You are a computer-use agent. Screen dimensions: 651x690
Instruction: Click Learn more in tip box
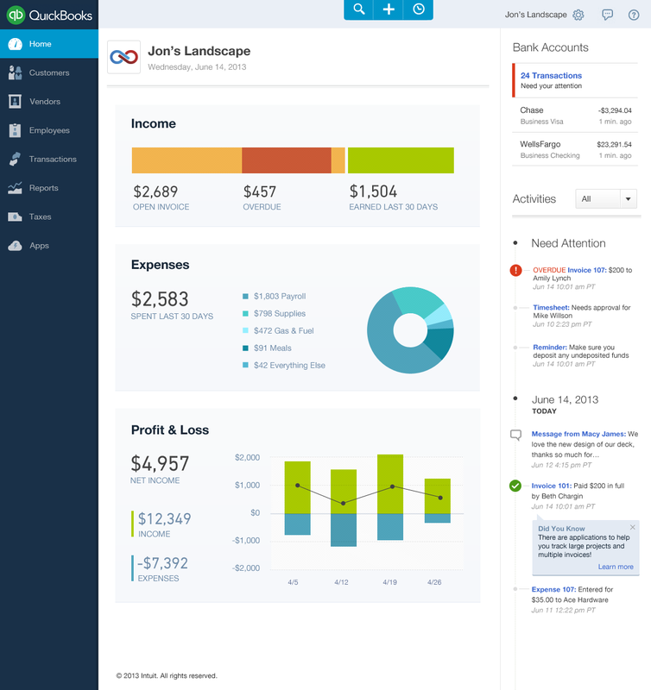point(616,567)
